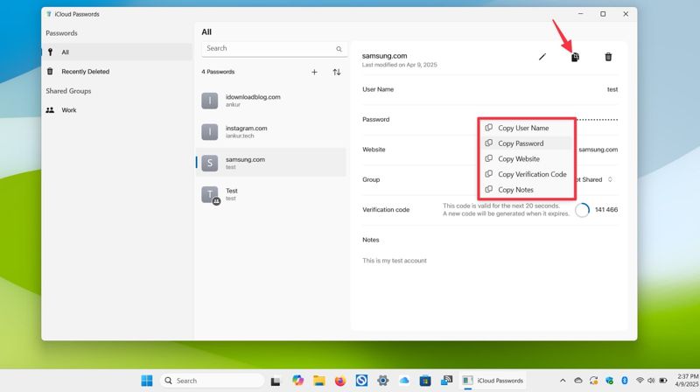Open Recently Deleted in the sidebar
The height and width of the screenshot is (392, 700).
[x=117, y=72]
